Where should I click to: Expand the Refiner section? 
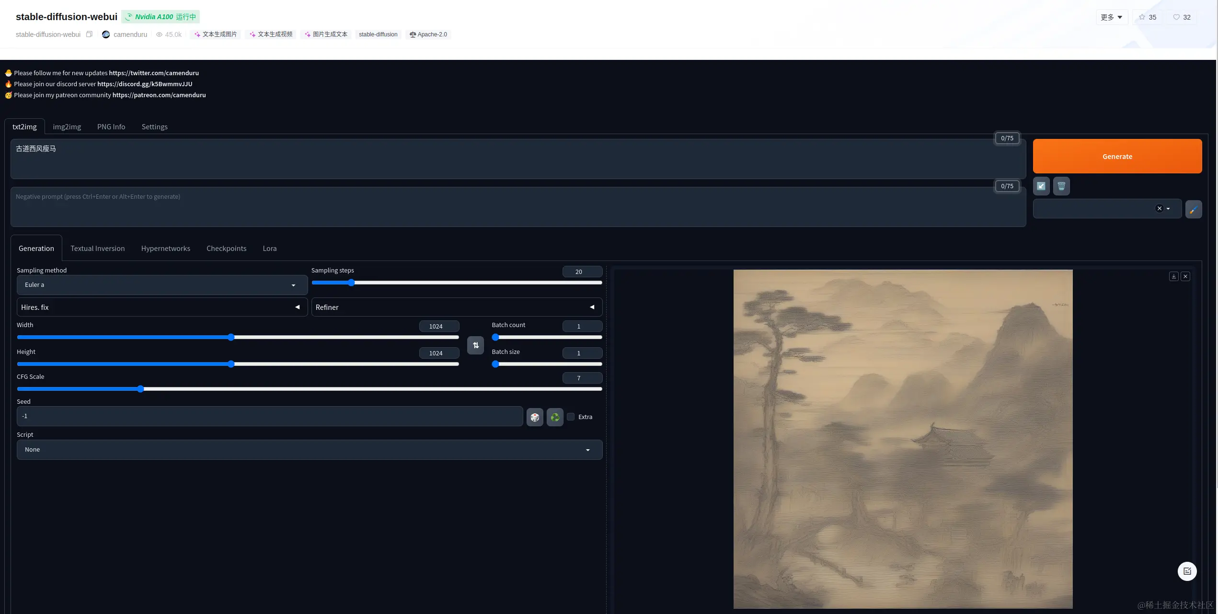click(x=457, y=307)
